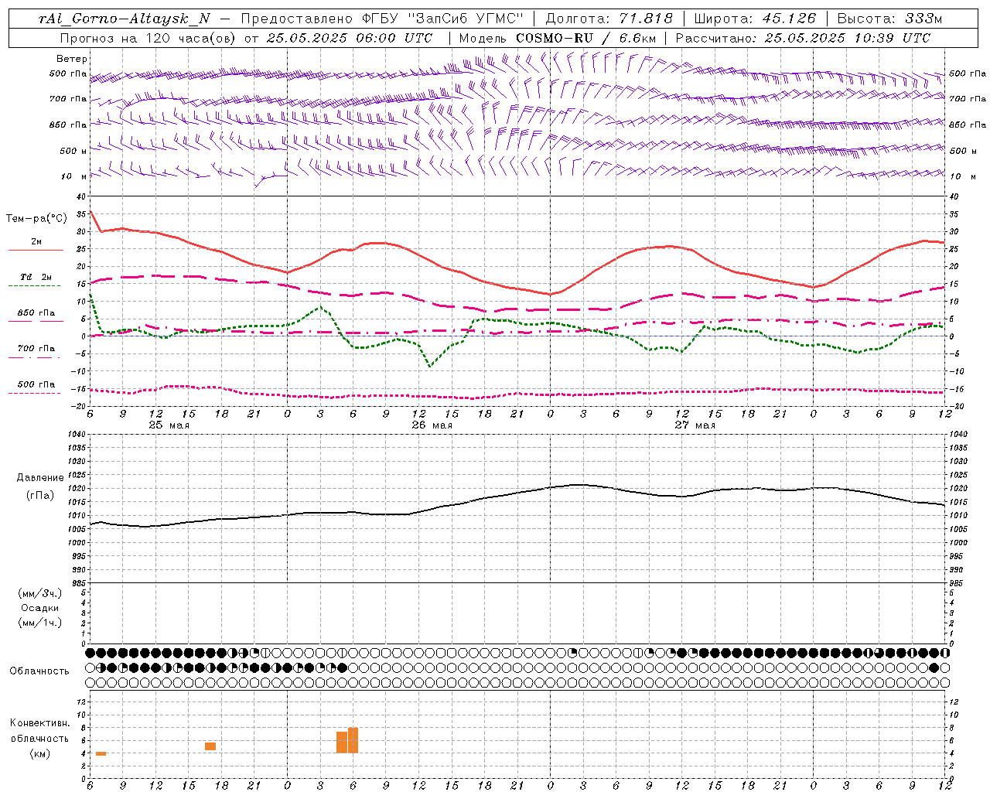Click the "Модель COSMO-RU / 6.6км" label
Viewport: 990px width, 792px height.
[558, 38]
